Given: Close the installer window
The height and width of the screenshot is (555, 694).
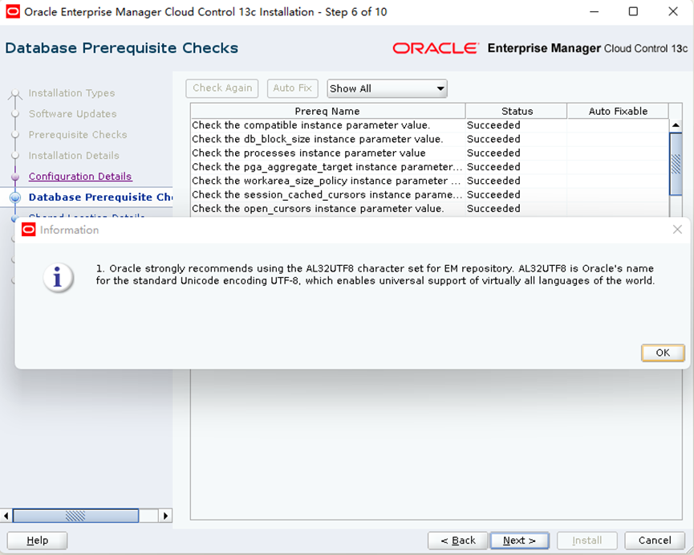Looking at the screenshot, I should [673, 11].
